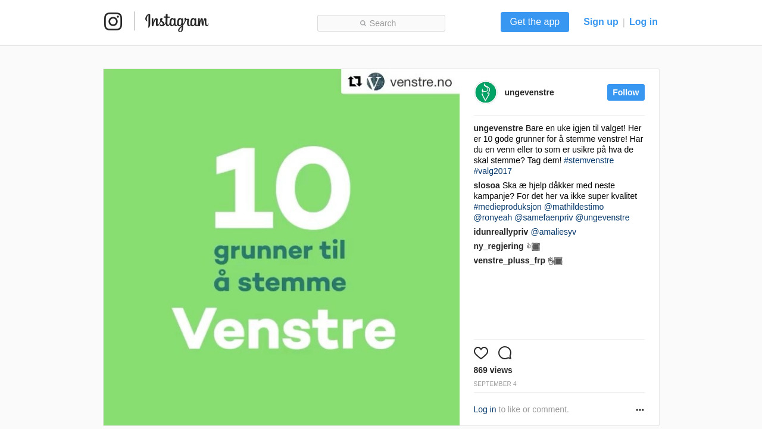
Task: Like the post with the heart icon
Action: pyautogui.click(x=481, y=353)
